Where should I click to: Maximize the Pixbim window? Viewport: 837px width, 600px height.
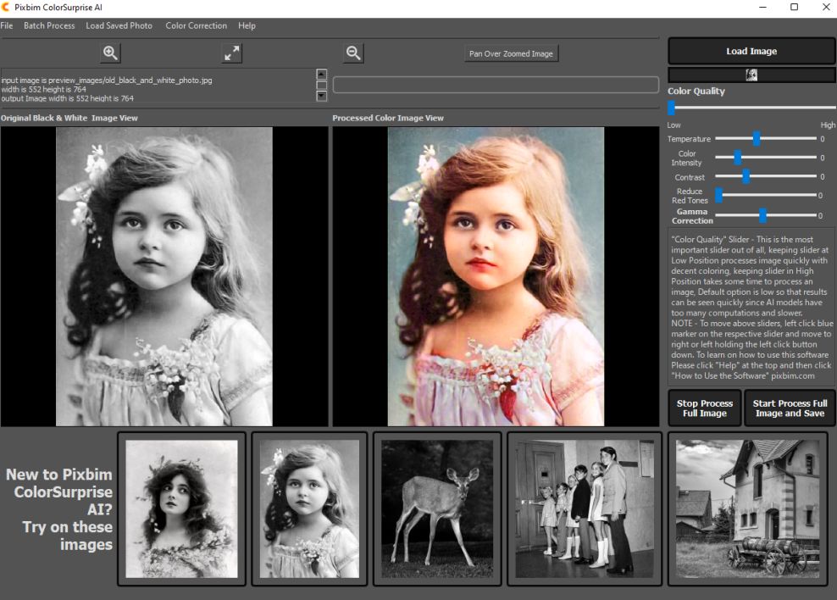[795, 8]
